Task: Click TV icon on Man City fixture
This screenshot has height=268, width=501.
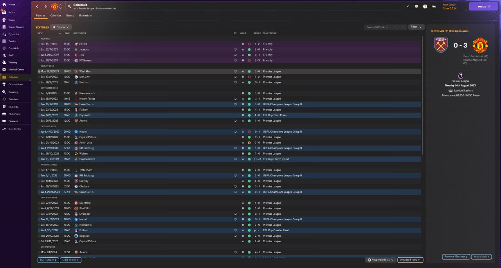Action: click(235, 77)
